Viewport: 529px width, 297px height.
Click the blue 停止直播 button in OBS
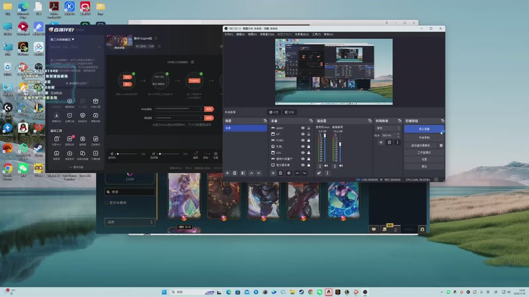[x=424, y=129]
